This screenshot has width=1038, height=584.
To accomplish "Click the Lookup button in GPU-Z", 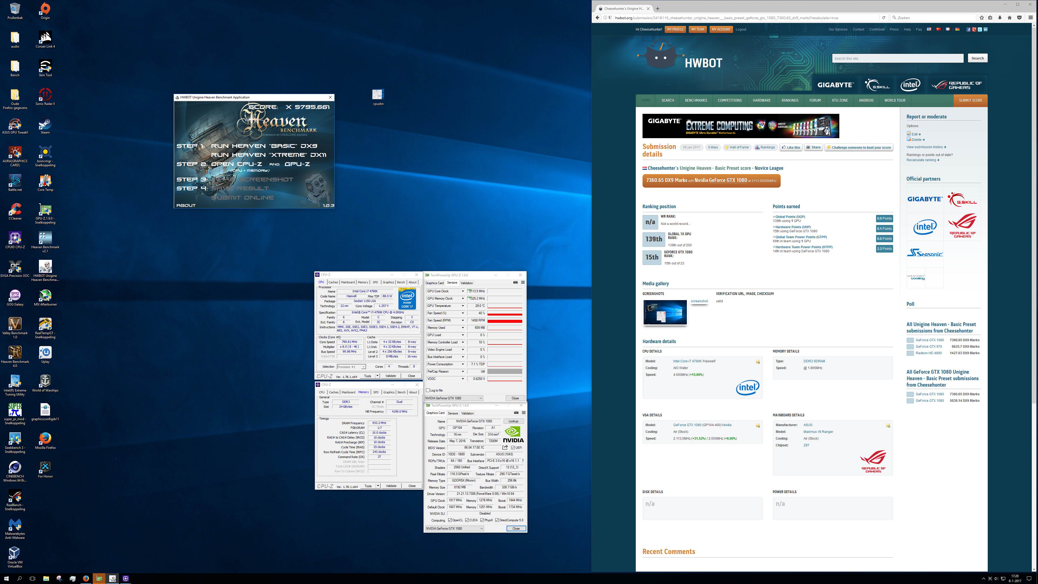I will pyautogui.click(x=513, y=421).
